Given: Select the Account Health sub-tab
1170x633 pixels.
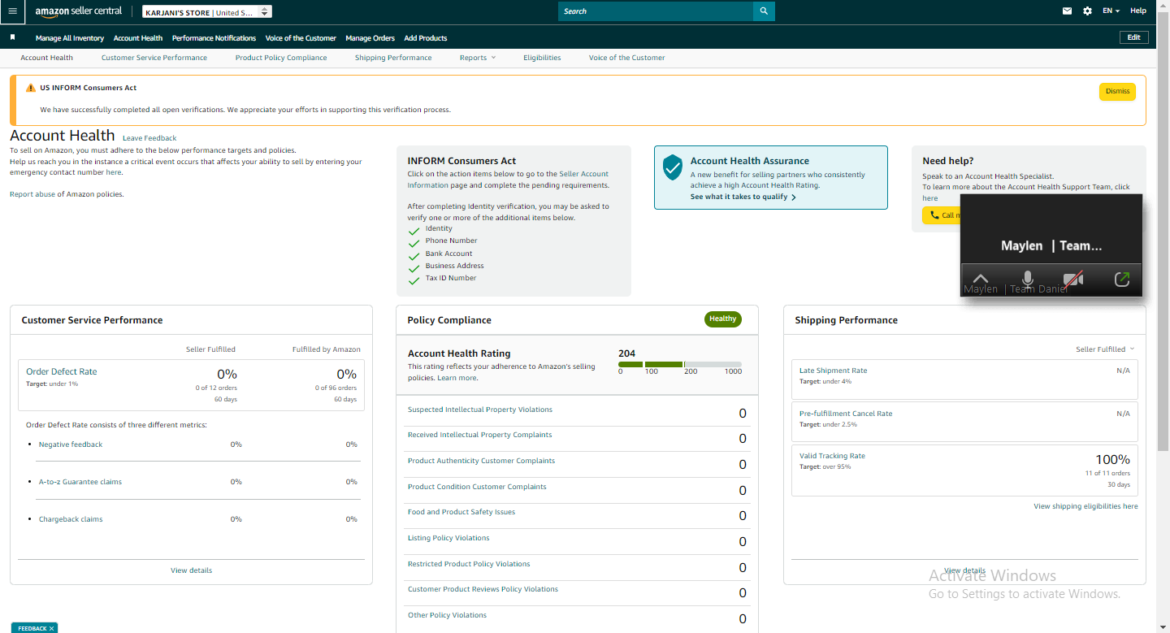Looking at the screenshot, I should [46, 58].
